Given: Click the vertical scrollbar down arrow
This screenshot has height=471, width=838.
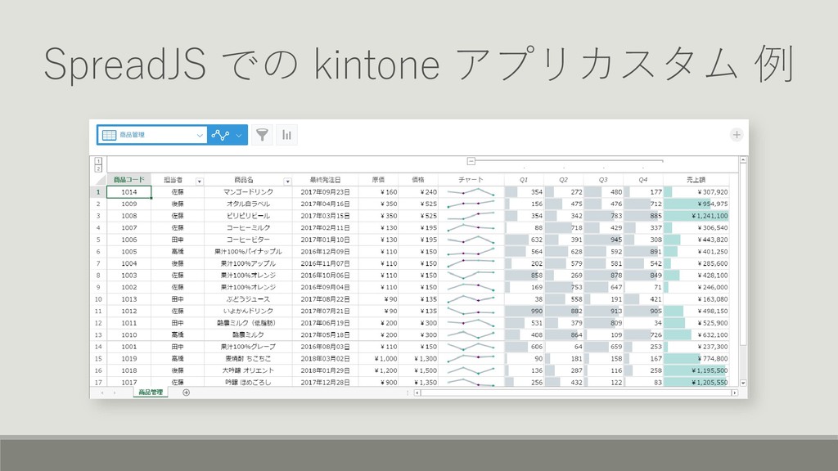Looking at the screenshot, I should pyautogui.click(x=743, y=383).
